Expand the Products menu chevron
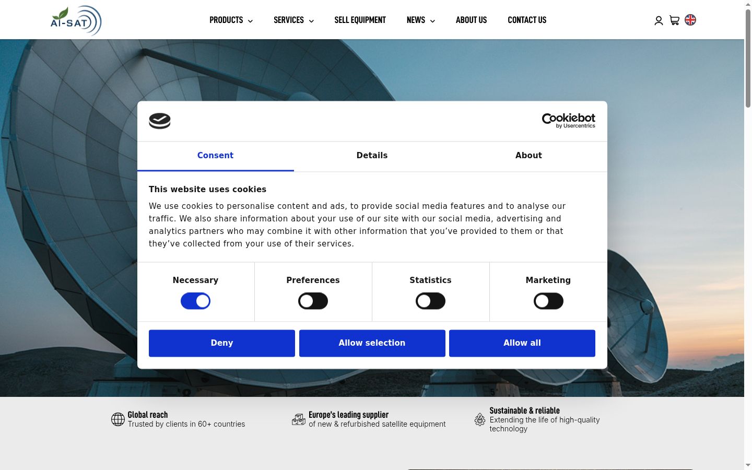The height and width of the screenshot is (470, 752). (x=250, y=21)
